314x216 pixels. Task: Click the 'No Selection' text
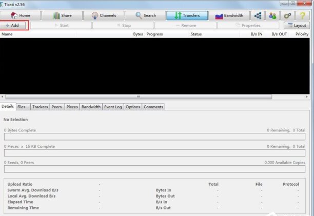point(15,120)
